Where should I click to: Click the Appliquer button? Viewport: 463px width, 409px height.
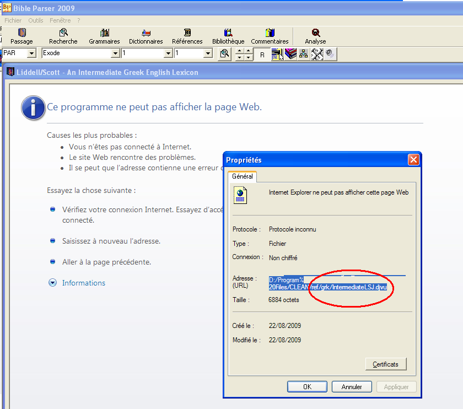(x=396, y=387)
